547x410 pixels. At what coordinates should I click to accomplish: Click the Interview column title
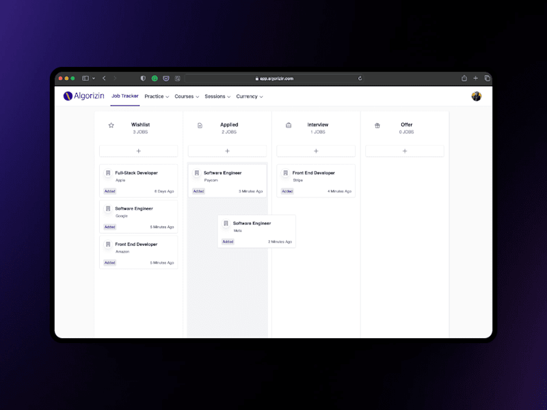pos(318,124)
